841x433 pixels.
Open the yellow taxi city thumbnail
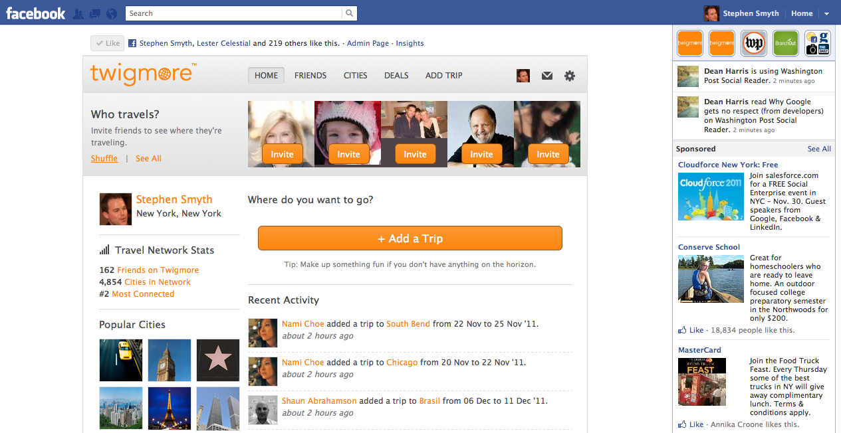pyautogui.click(x=121, y=360)
